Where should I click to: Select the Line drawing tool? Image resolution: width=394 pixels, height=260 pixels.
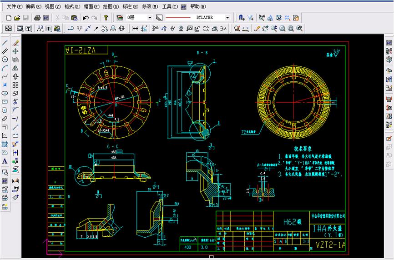[5, 42]
